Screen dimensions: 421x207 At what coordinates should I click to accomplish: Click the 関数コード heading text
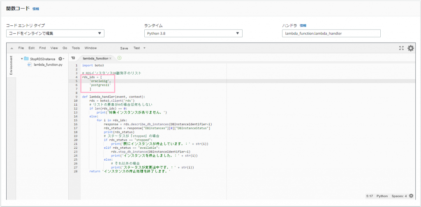click(x=18, y=9)
